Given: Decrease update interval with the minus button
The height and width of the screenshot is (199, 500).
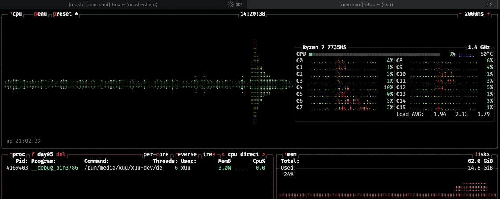Looking at the screenshot, I should point(460,14).
